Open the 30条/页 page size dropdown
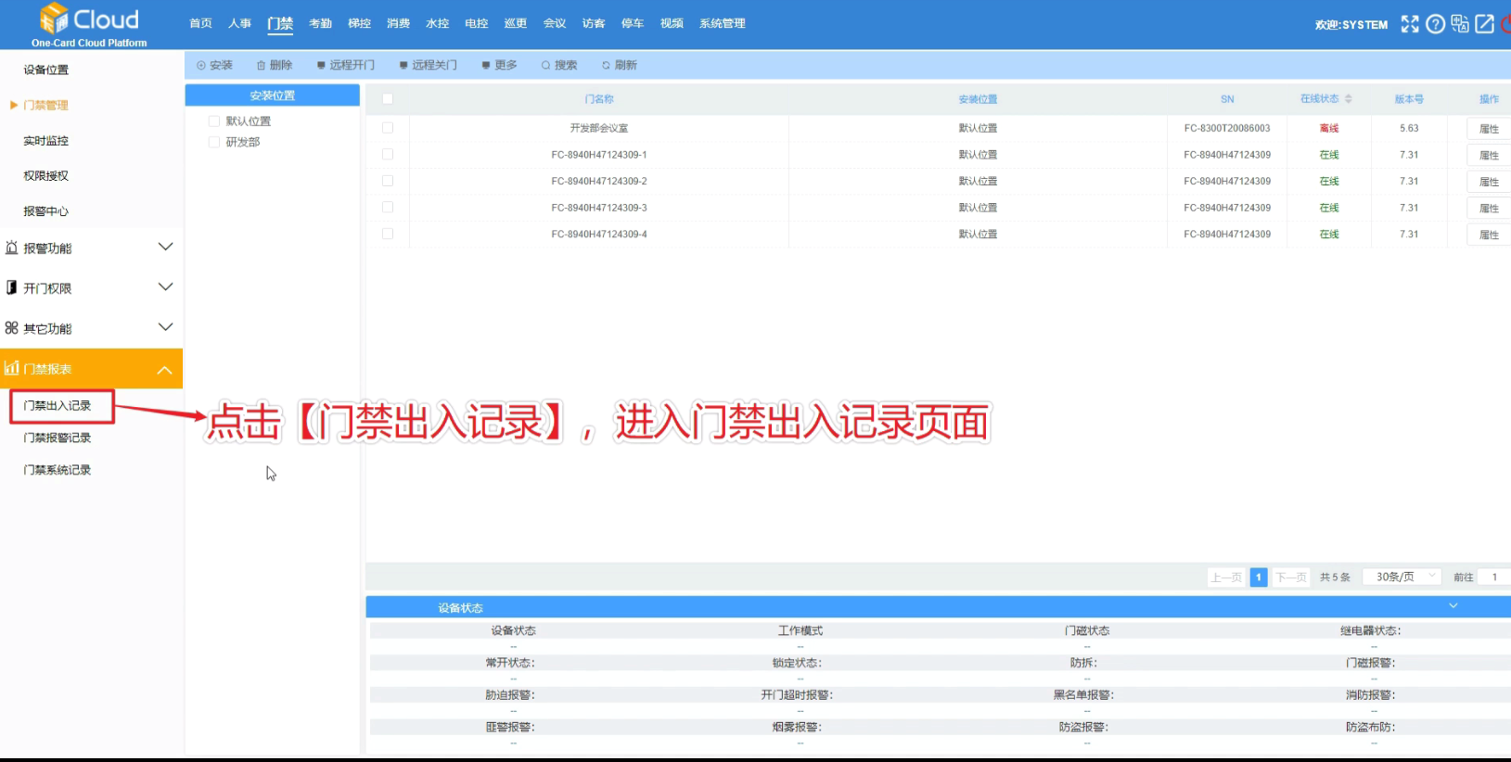The image size is (1511, 762). tap(1402, 577)
